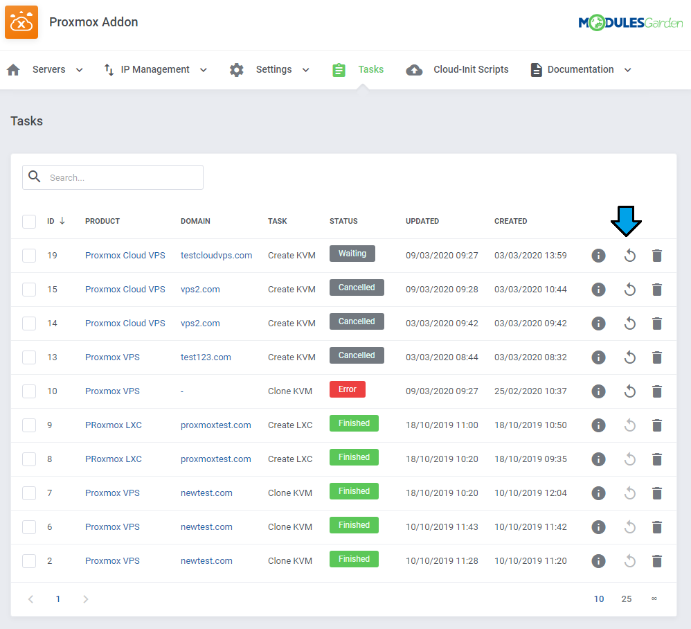View info for task ID 15
This screenshot has width=691, height=629.
pyautogui.click(x=598, y=290)
